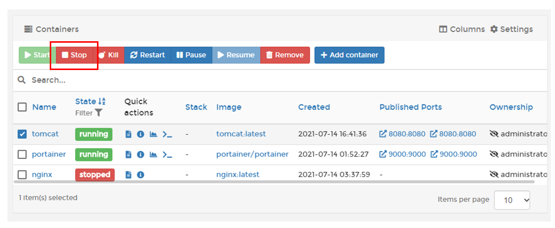Screen dimensions: 555x228
Task: Open tomcat console icon
Action: pos(167,134)
